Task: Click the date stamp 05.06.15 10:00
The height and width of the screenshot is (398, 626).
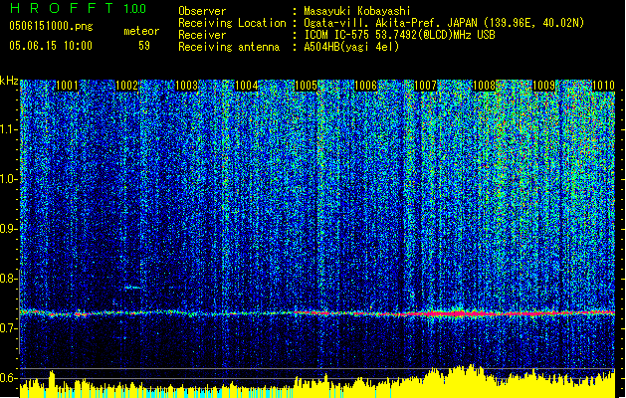Action: (x=50, y=46)
